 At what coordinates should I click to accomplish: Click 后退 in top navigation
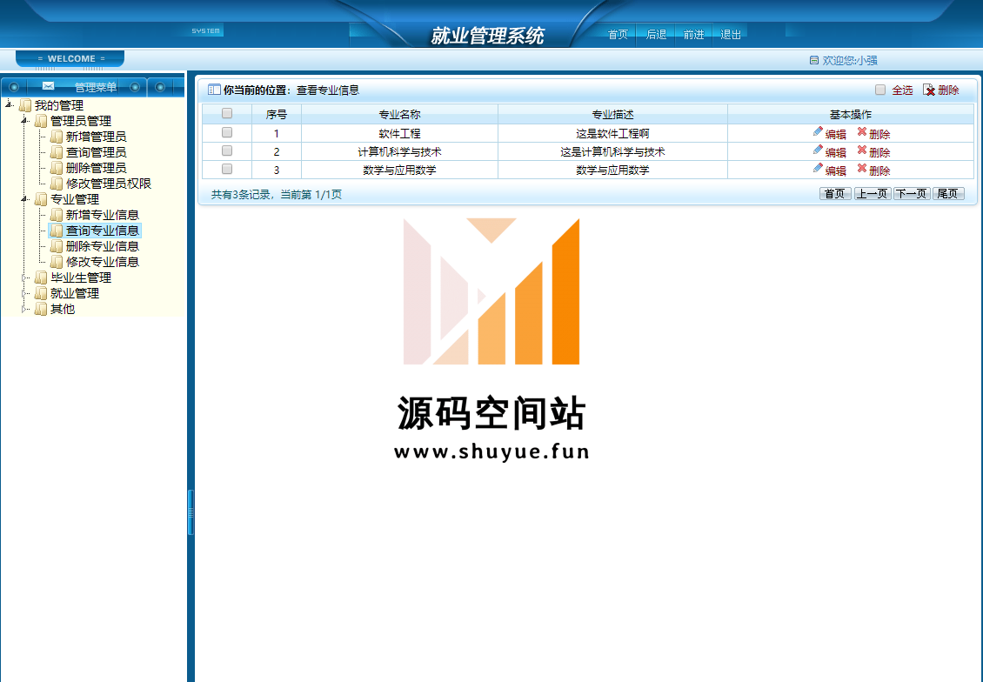pyautogui.click(x=656, y=35)
